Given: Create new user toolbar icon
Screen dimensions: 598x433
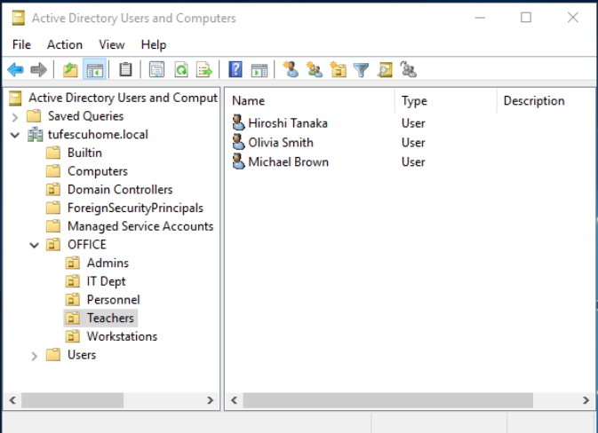Looking at the screenshot, I should pyautogui.click(x=291, y=70).
